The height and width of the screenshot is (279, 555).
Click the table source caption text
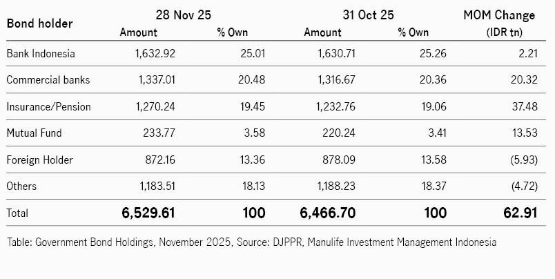click(x=251, y=242)
